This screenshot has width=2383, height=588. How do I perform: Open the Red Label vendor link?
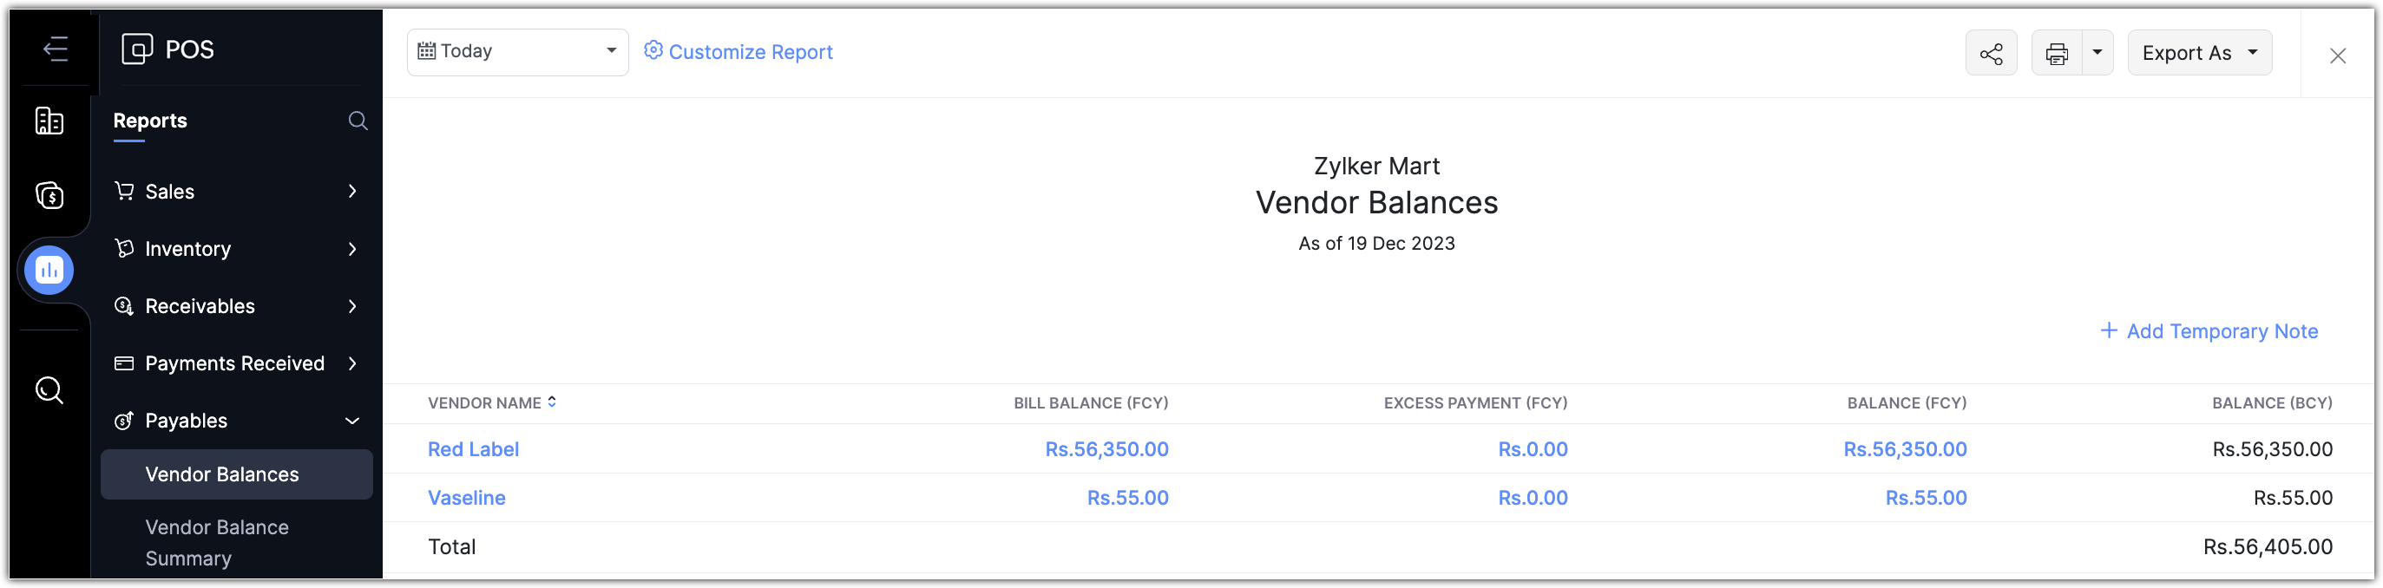473,449
